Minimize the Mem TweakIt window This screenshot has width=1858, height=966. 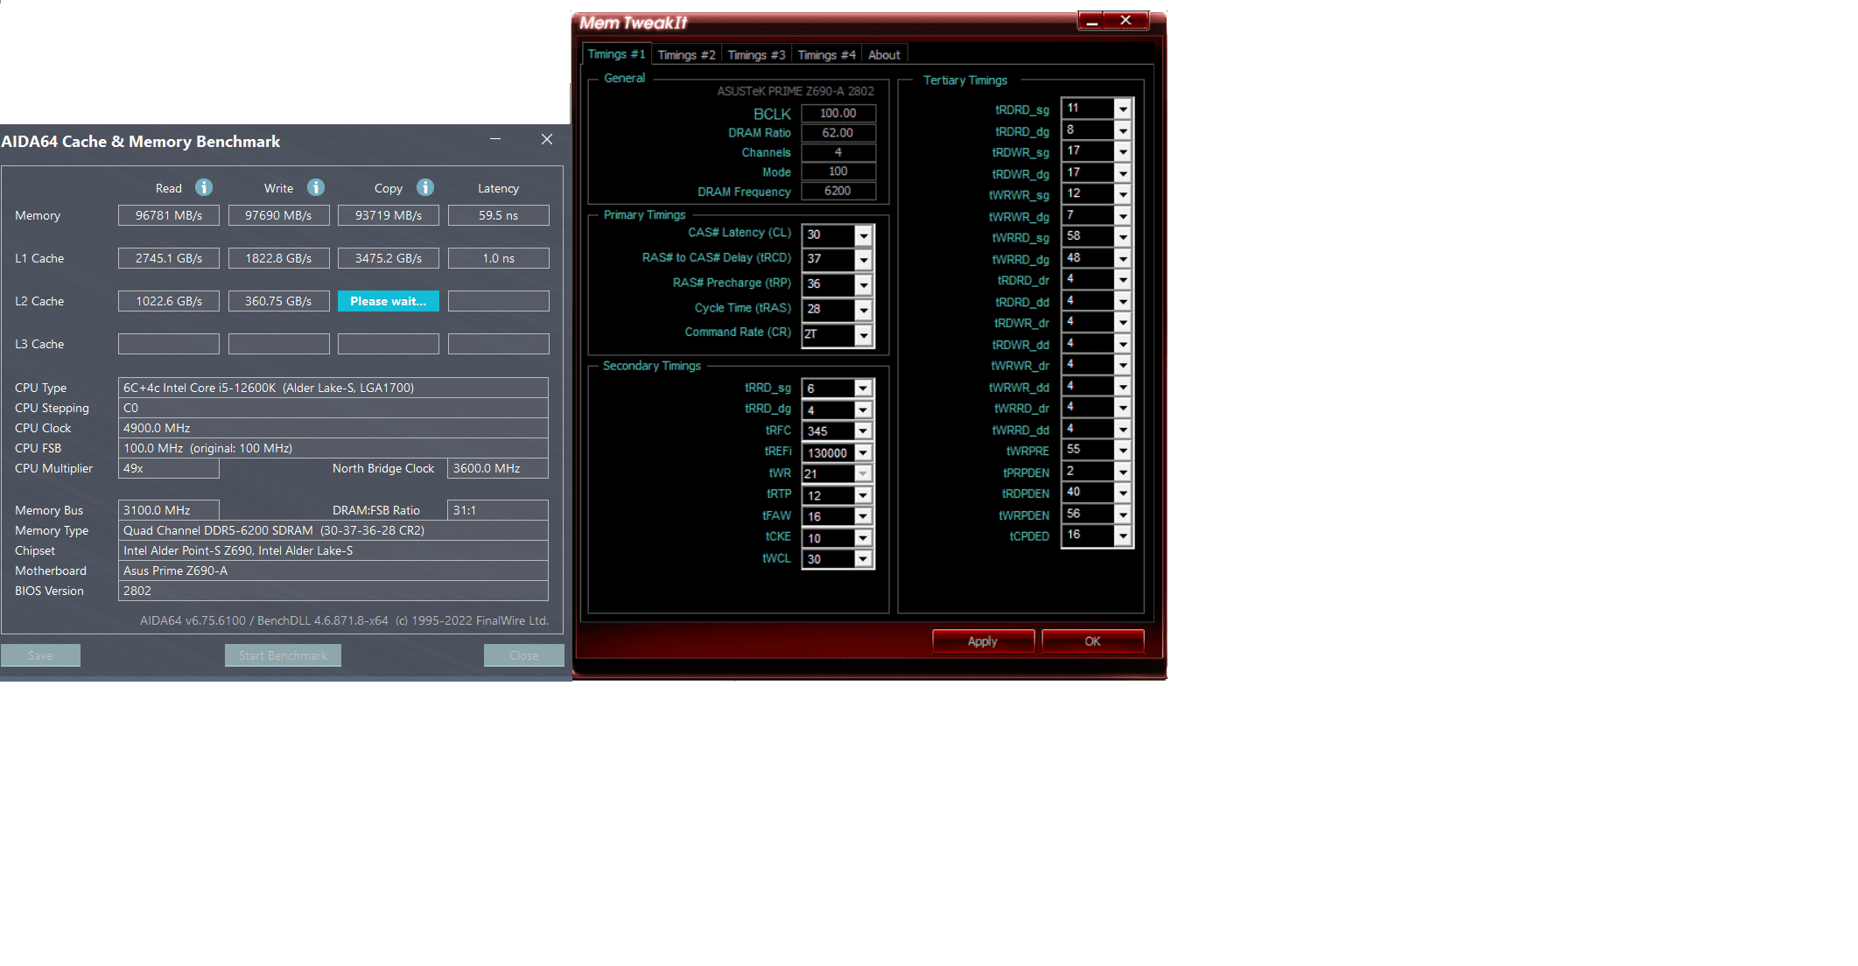pos(1091,21)
